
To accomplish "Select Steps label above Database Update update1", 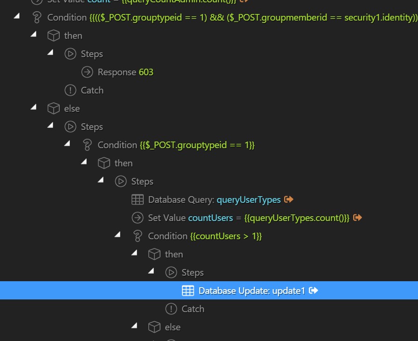I will pos(193,272).
